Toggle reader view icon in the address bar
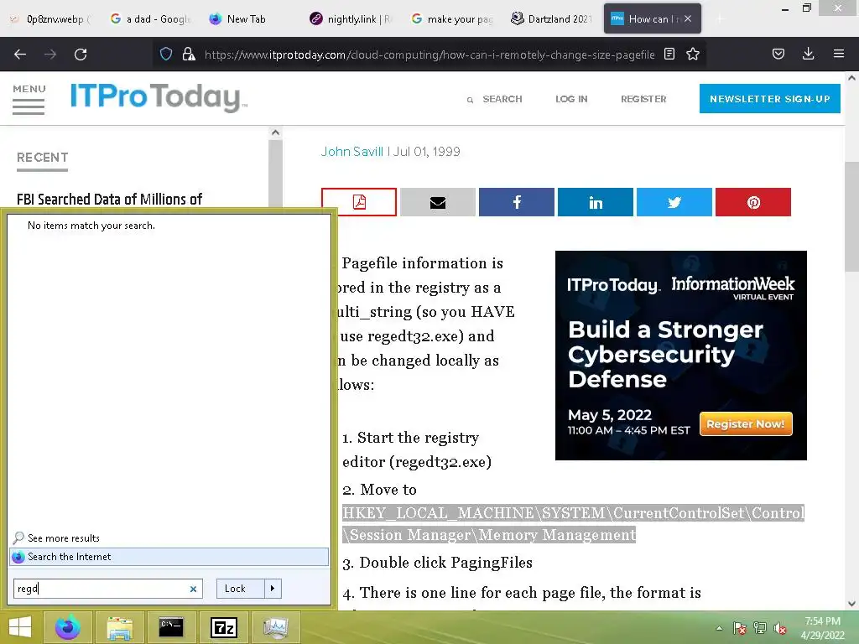 (x=669, y=54)
